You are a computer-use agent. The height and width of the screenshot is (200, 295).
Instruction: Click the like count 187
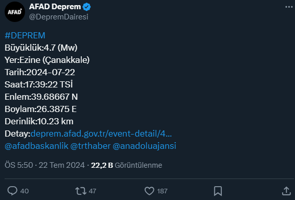162,191
